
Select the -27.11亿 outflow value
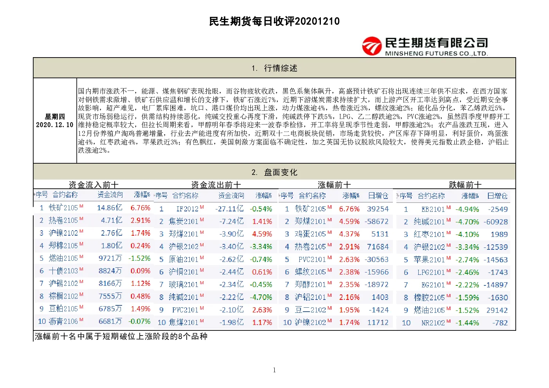tap(229, 209)
